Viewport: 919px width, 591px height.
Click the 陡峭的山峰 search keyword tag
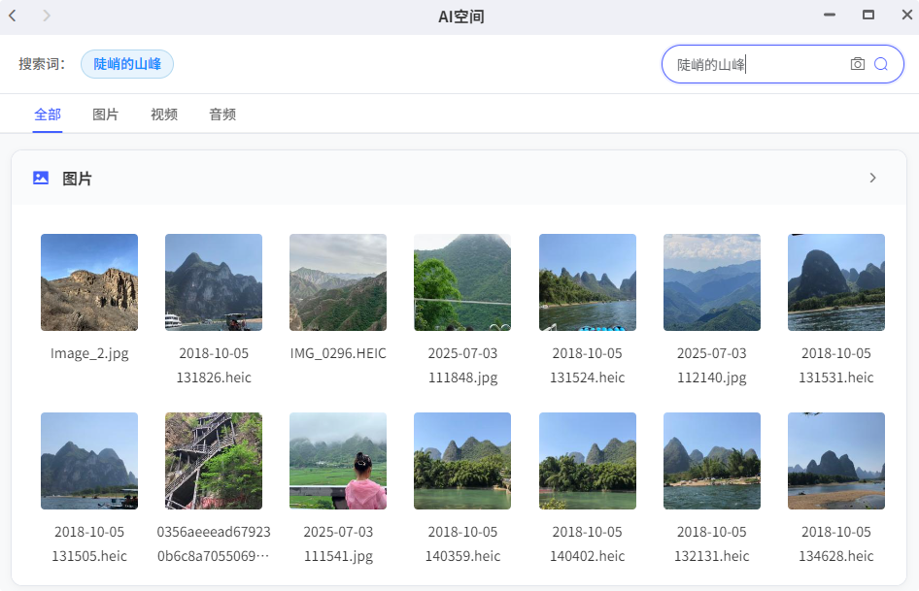coord(127,64)
